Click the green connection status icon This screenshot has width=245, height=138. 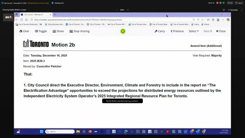pos(224,3)
